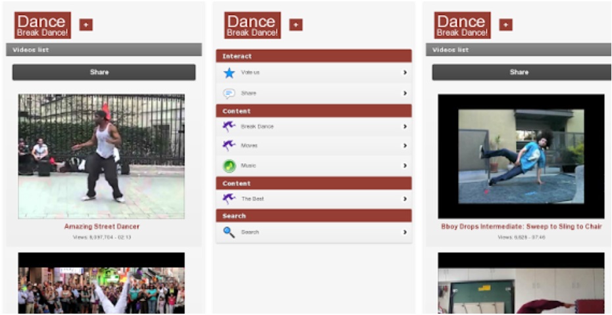The width and height of the screenshot is (612, 315).
Task: Open the Break Dance row arrow
Action: 405,126
